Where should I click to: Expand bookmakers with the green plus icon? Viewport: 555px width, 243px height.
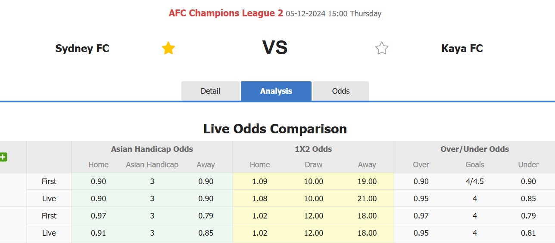[3, 157]
